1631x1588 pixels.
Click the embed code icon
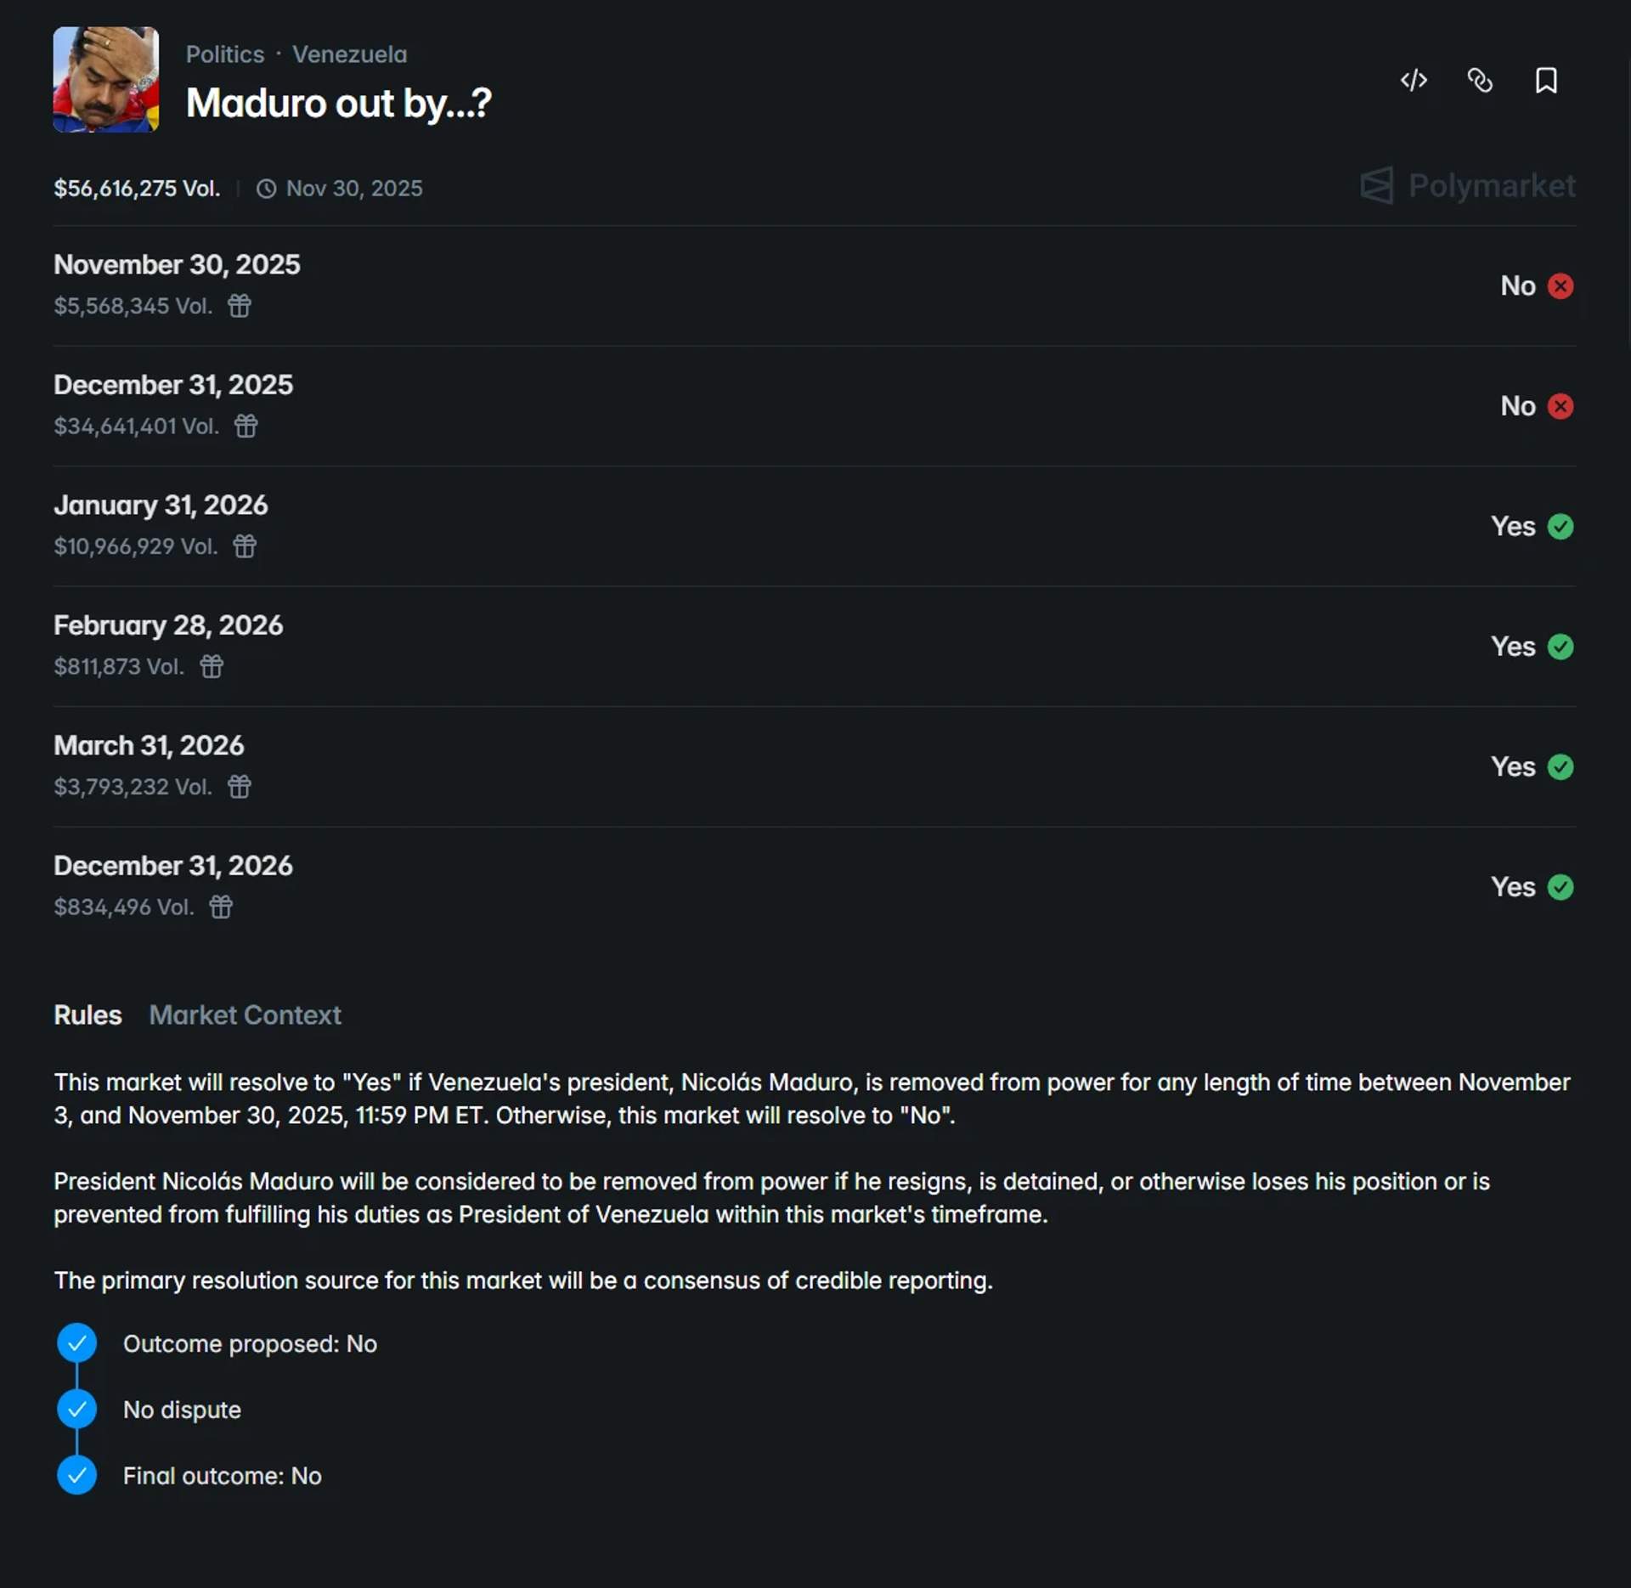click(x=1414, y=81)
